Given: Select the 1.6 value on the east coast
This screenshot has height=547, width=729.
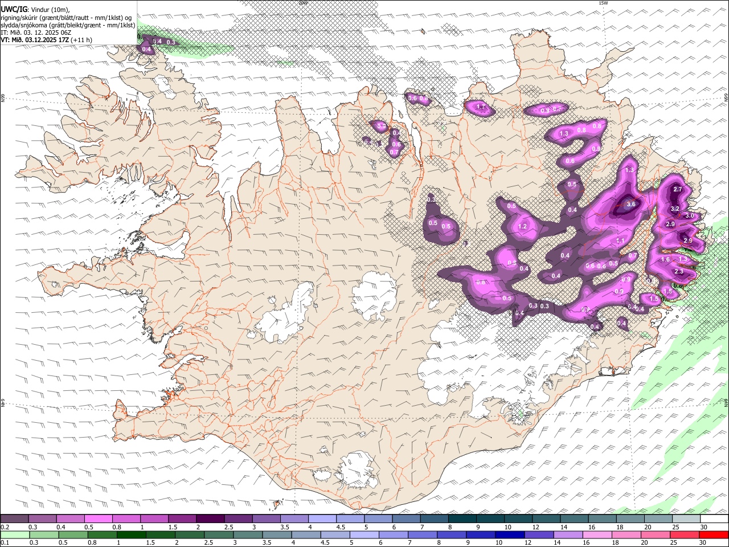Looking at the screenshot, I should pos(665,259).
